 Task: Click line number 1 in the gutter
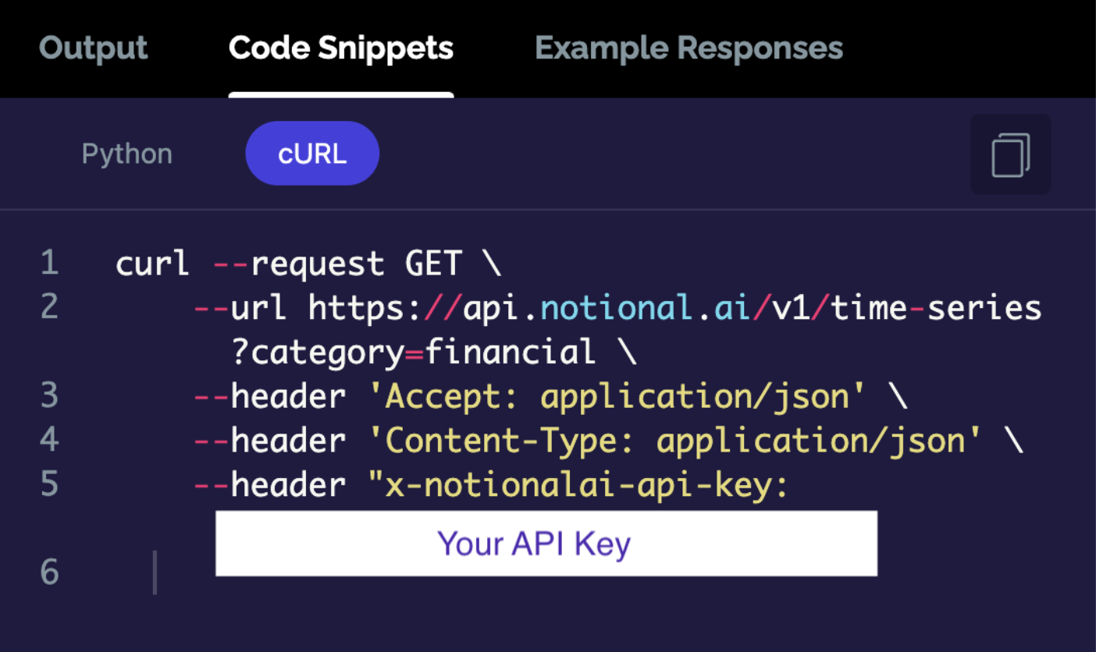[x=50, y=263]
